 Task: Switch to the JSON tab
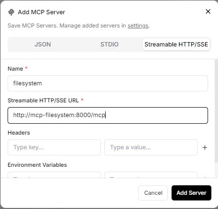point(43,45)
